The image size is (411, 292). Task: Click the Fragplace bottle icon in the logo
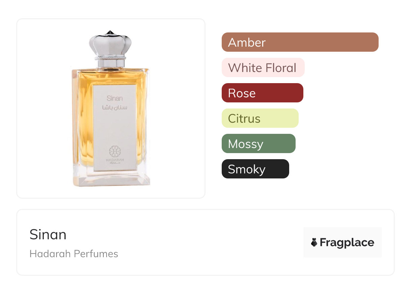point(314,242)
